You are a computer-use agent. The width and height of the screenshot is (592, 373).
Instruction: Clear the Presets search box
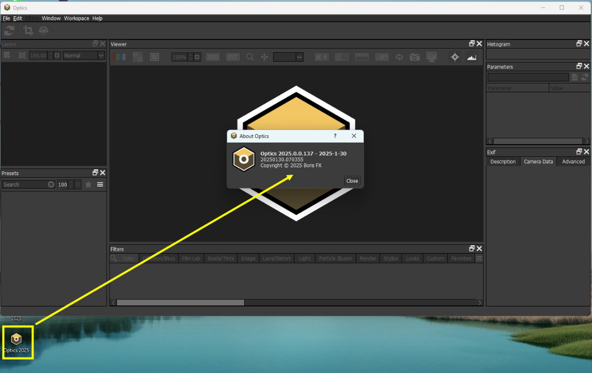click(x=51, y=185)
